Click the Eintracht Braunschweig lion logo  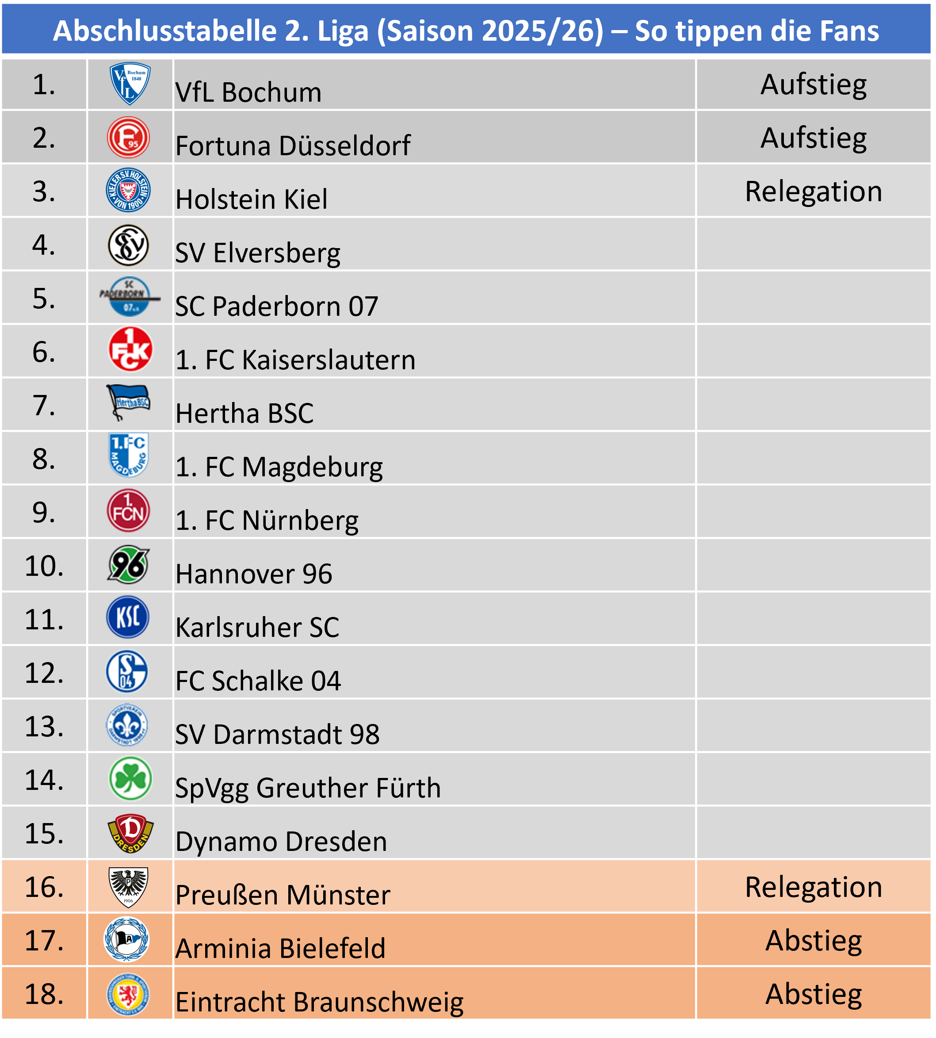127,994
